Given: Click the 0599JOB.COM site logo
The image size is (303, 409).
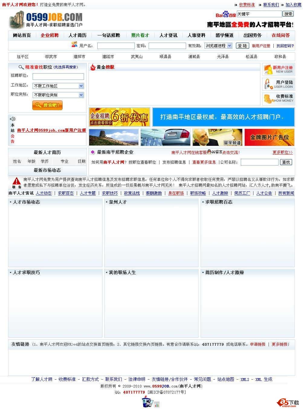Looking at the screenshot, I should [x=46, y=19].
